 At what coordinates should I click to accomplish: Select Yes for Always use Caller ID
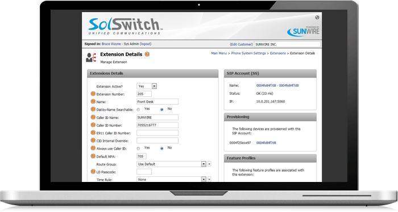[x=138, y=149]
